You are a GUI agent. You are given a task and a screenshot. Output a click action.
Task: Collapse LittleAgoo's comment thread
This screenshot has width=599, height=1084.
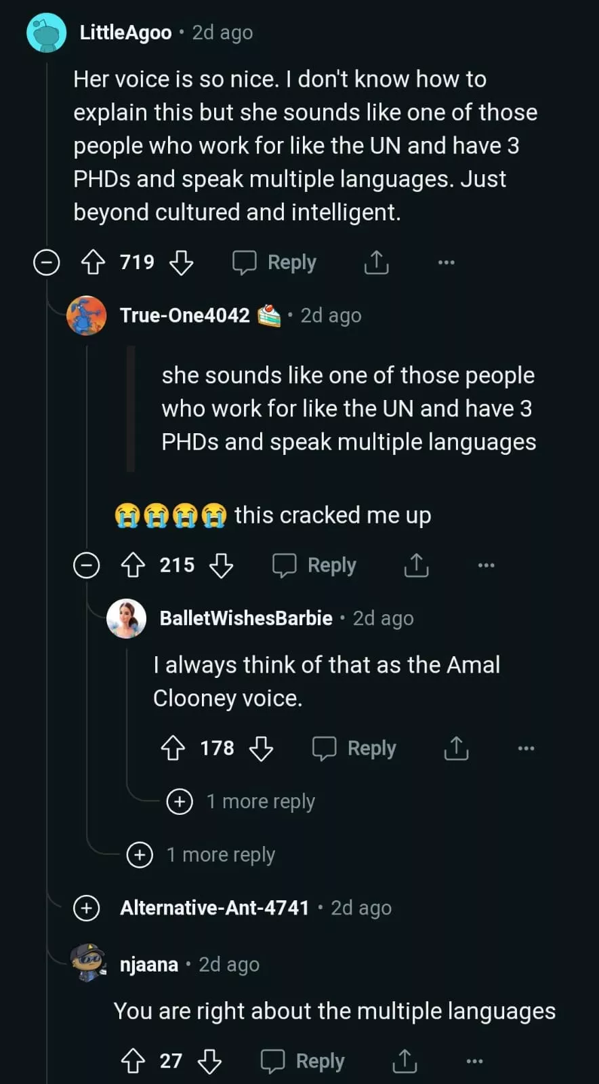(x=47, y=262)
